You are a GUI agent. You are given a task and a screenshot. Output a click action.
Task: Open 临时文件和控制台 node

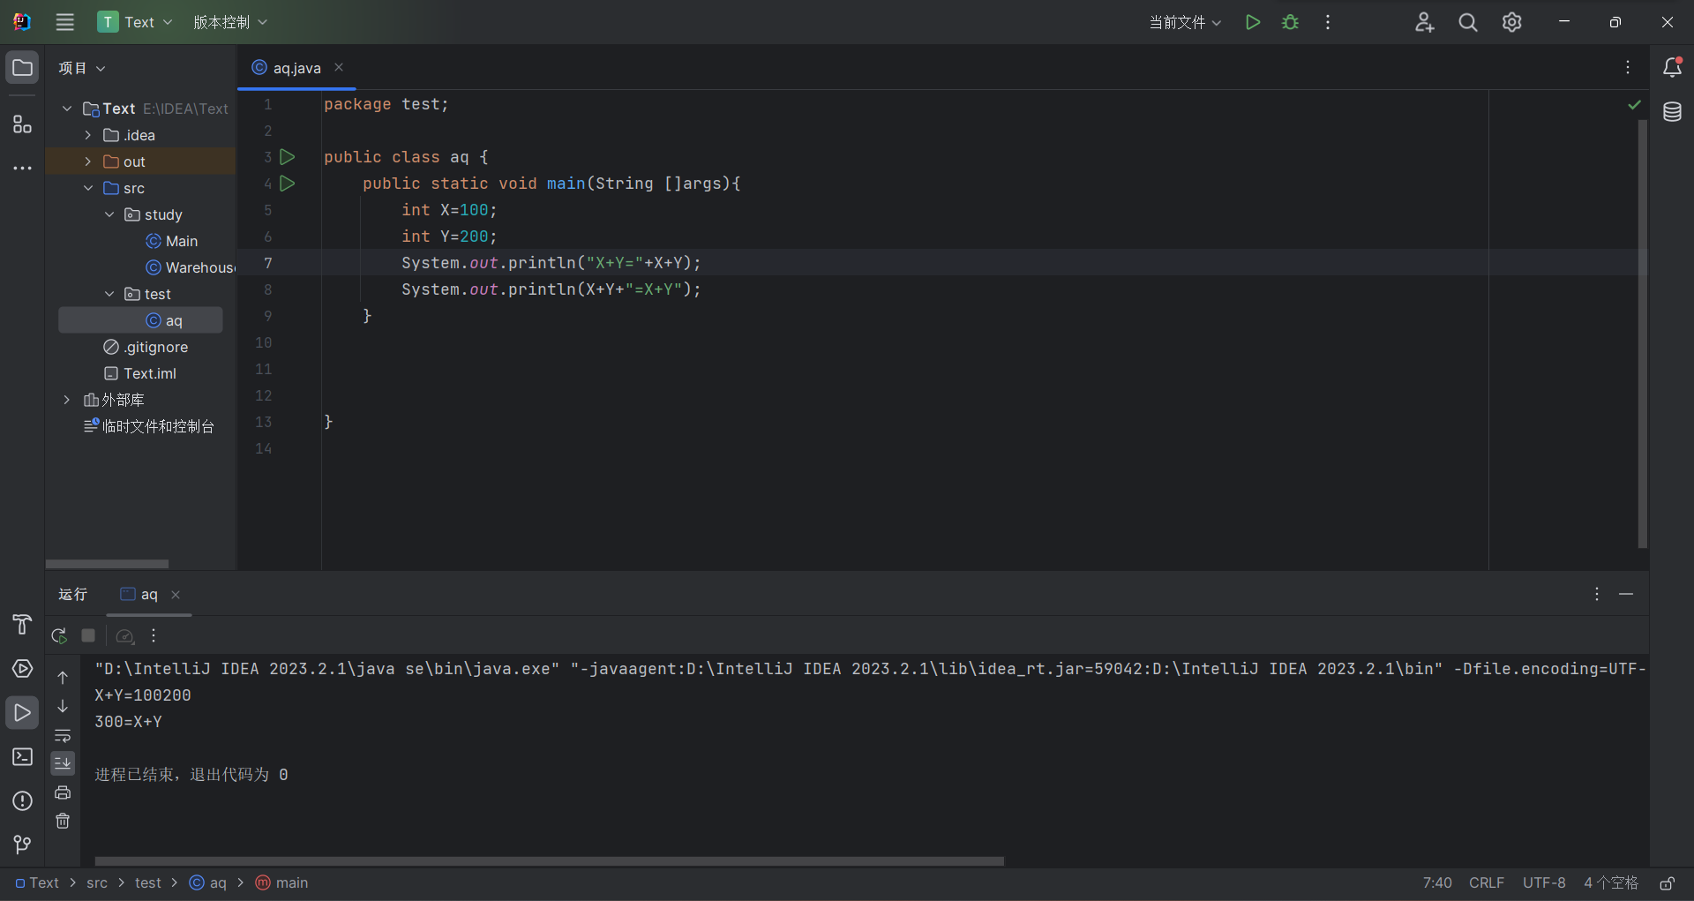pos(149,426)
